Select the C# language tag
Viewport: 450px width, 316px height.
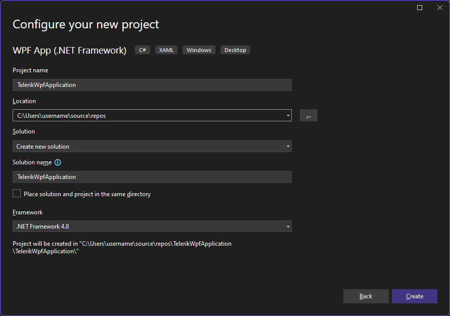click(142, 50)
